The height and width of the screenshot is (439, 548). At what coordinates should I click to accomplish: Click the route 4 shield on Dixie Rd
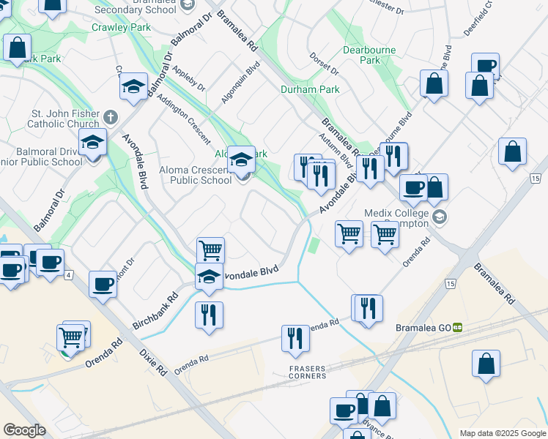click(x=69, y=275)
